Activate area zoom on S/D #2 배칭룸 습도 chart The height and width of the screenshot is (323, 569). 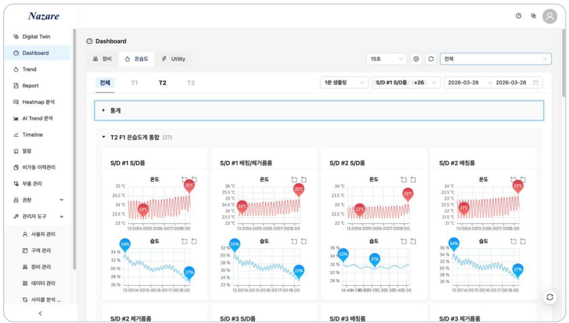(514, 241)
